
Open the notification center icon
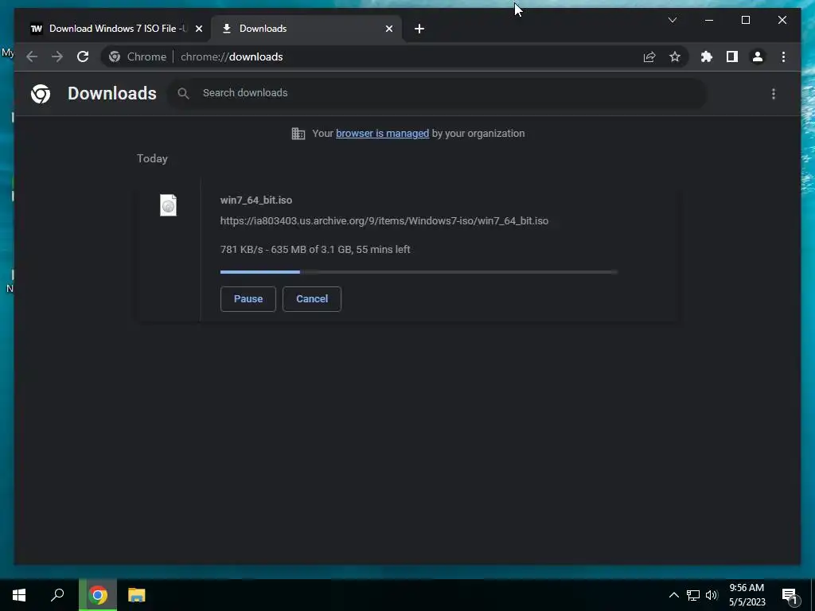(790, 596)
